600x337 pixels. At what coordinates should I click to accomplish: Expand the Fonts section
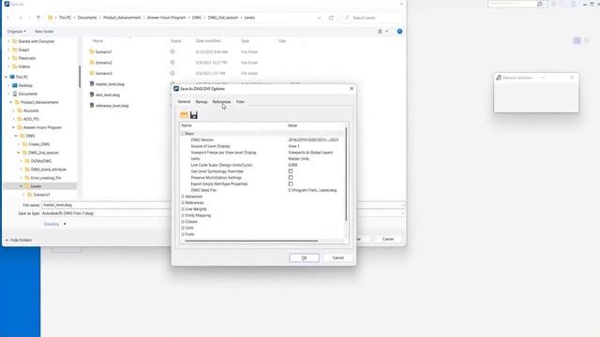(x=183, y=234)
